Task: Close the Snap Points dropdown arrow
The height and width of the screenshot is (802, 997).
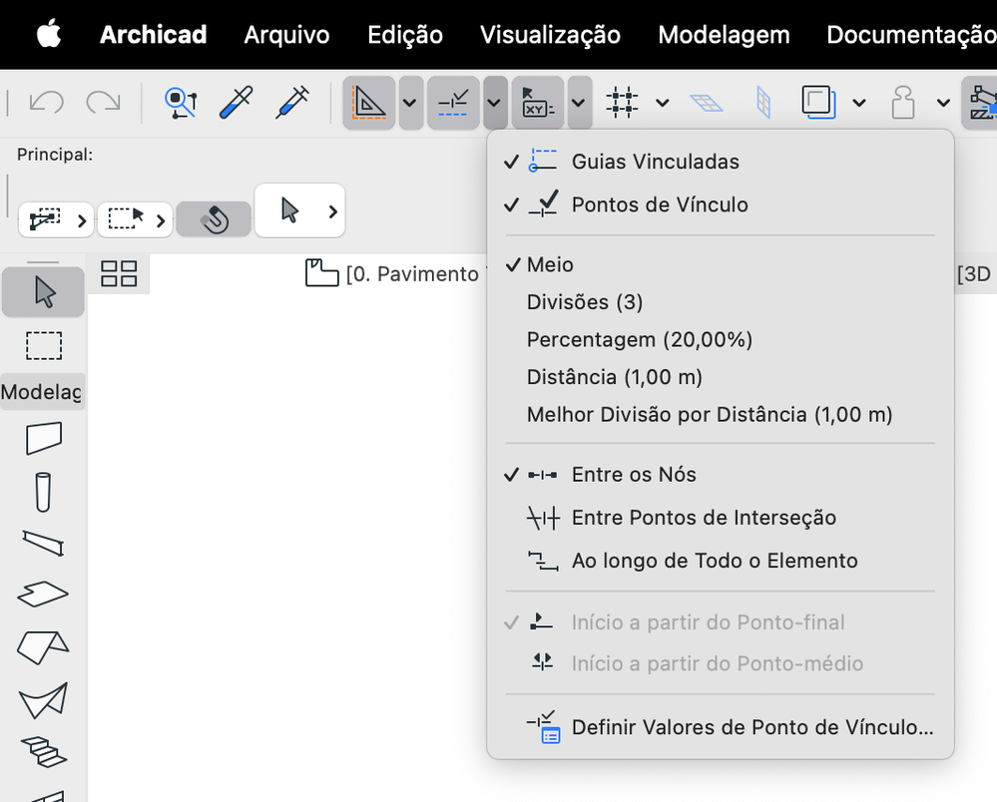Action: tap(495, 103)
